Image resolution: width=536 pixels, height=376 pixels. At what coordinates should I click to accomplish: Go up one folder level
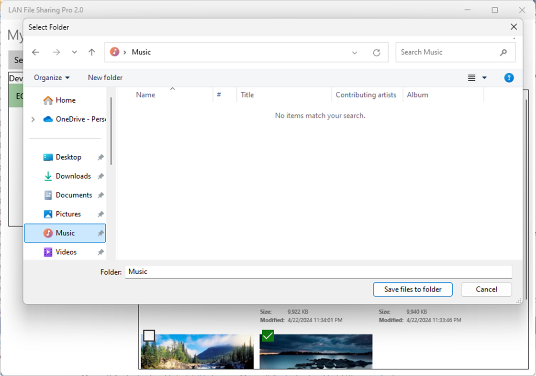click(x=91, y=52)
